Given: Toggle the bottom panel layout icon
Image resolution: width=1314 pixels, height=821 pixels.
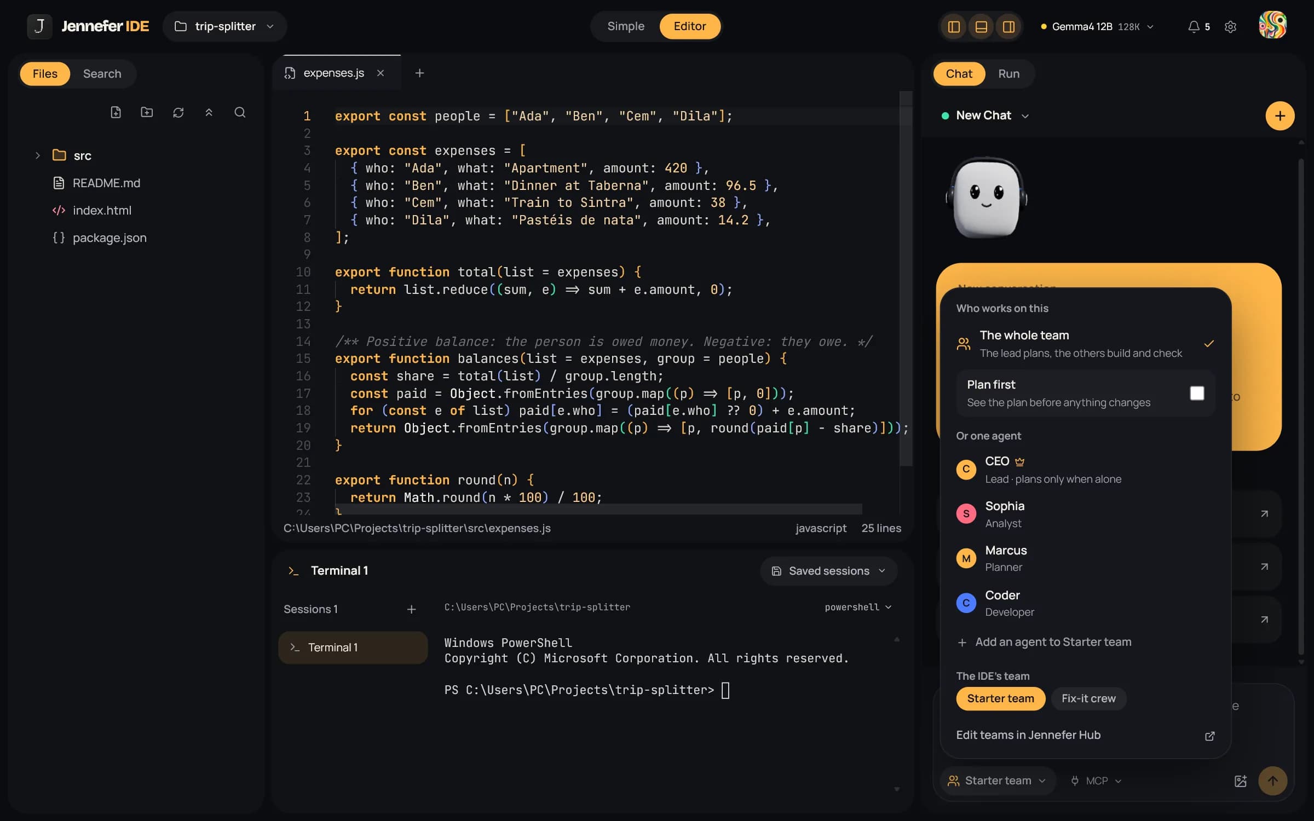Looking at the screenshot, I should point(981,26).
